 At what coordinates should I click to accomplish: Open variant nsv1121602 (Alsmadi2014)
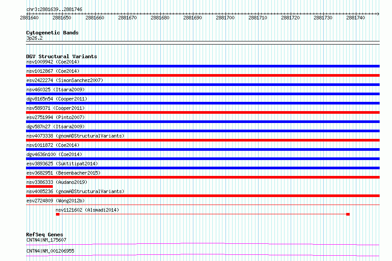87,210
